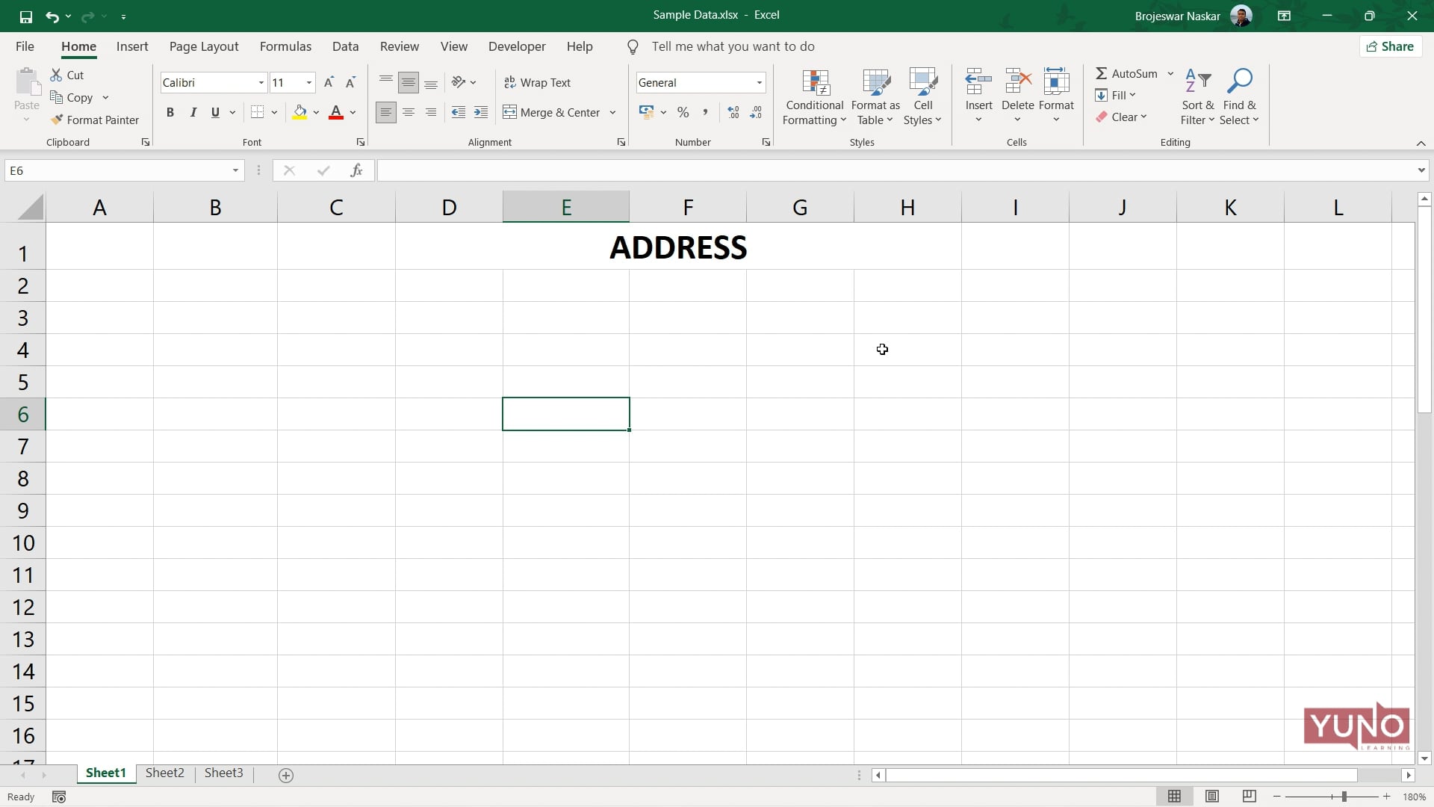Increase decimal places

pos(733,112)
